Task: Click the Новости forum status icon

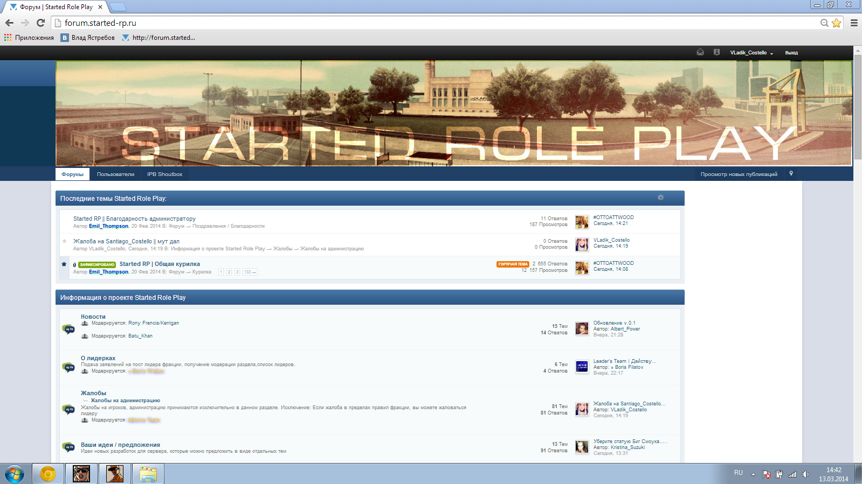Action: tap(68, 329)
